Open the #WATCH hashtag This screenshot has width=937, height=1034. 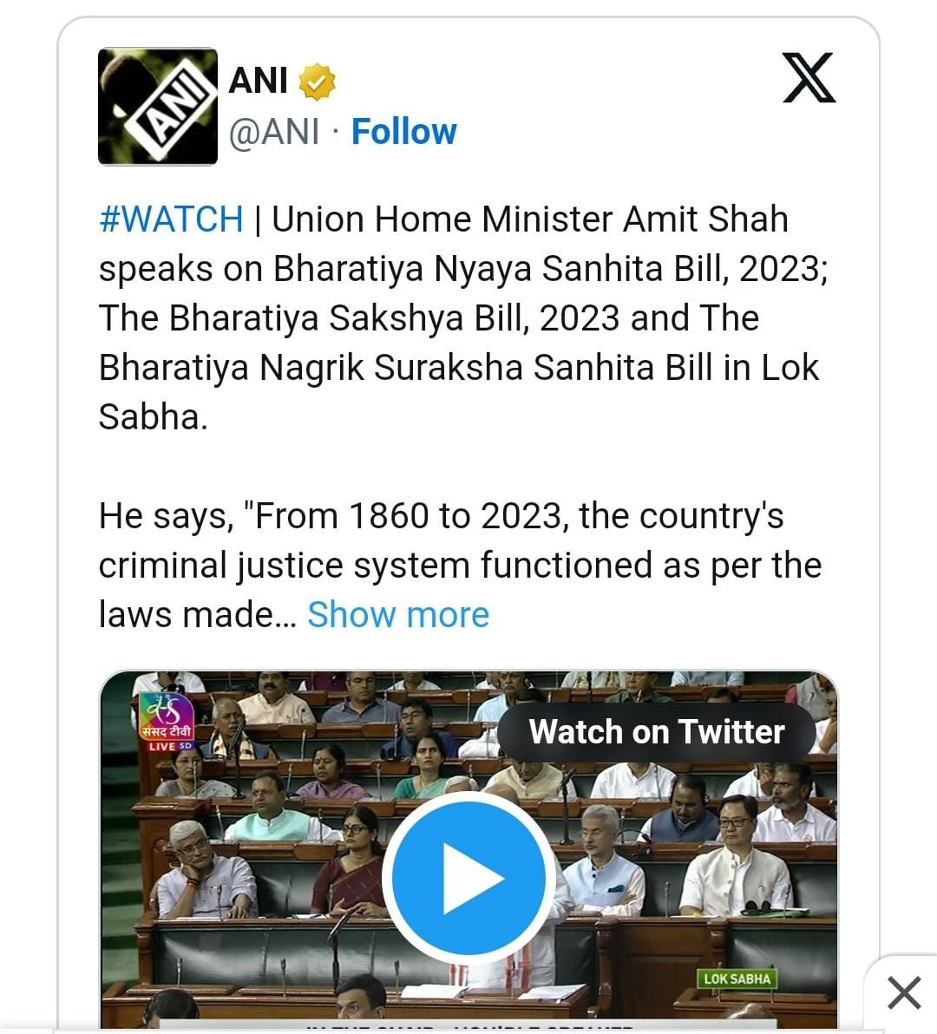(171, 219)
